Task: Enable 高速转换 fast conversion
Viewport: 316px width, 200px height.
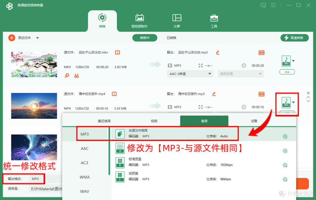Action: 294,38
